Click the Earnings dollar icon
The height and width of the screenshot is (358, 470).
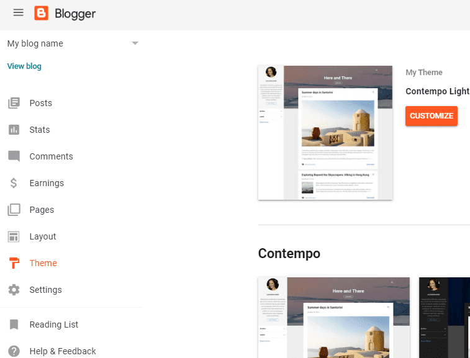point(14,183)
